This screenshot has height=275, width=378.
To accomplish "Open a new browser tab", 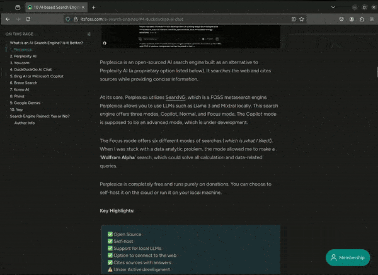I will (93, 8).
